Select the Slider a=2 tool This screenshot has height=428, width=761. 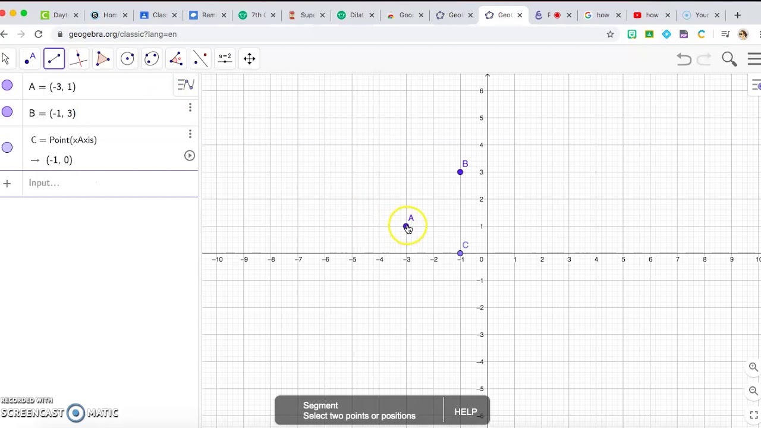(x=225, y=58)
